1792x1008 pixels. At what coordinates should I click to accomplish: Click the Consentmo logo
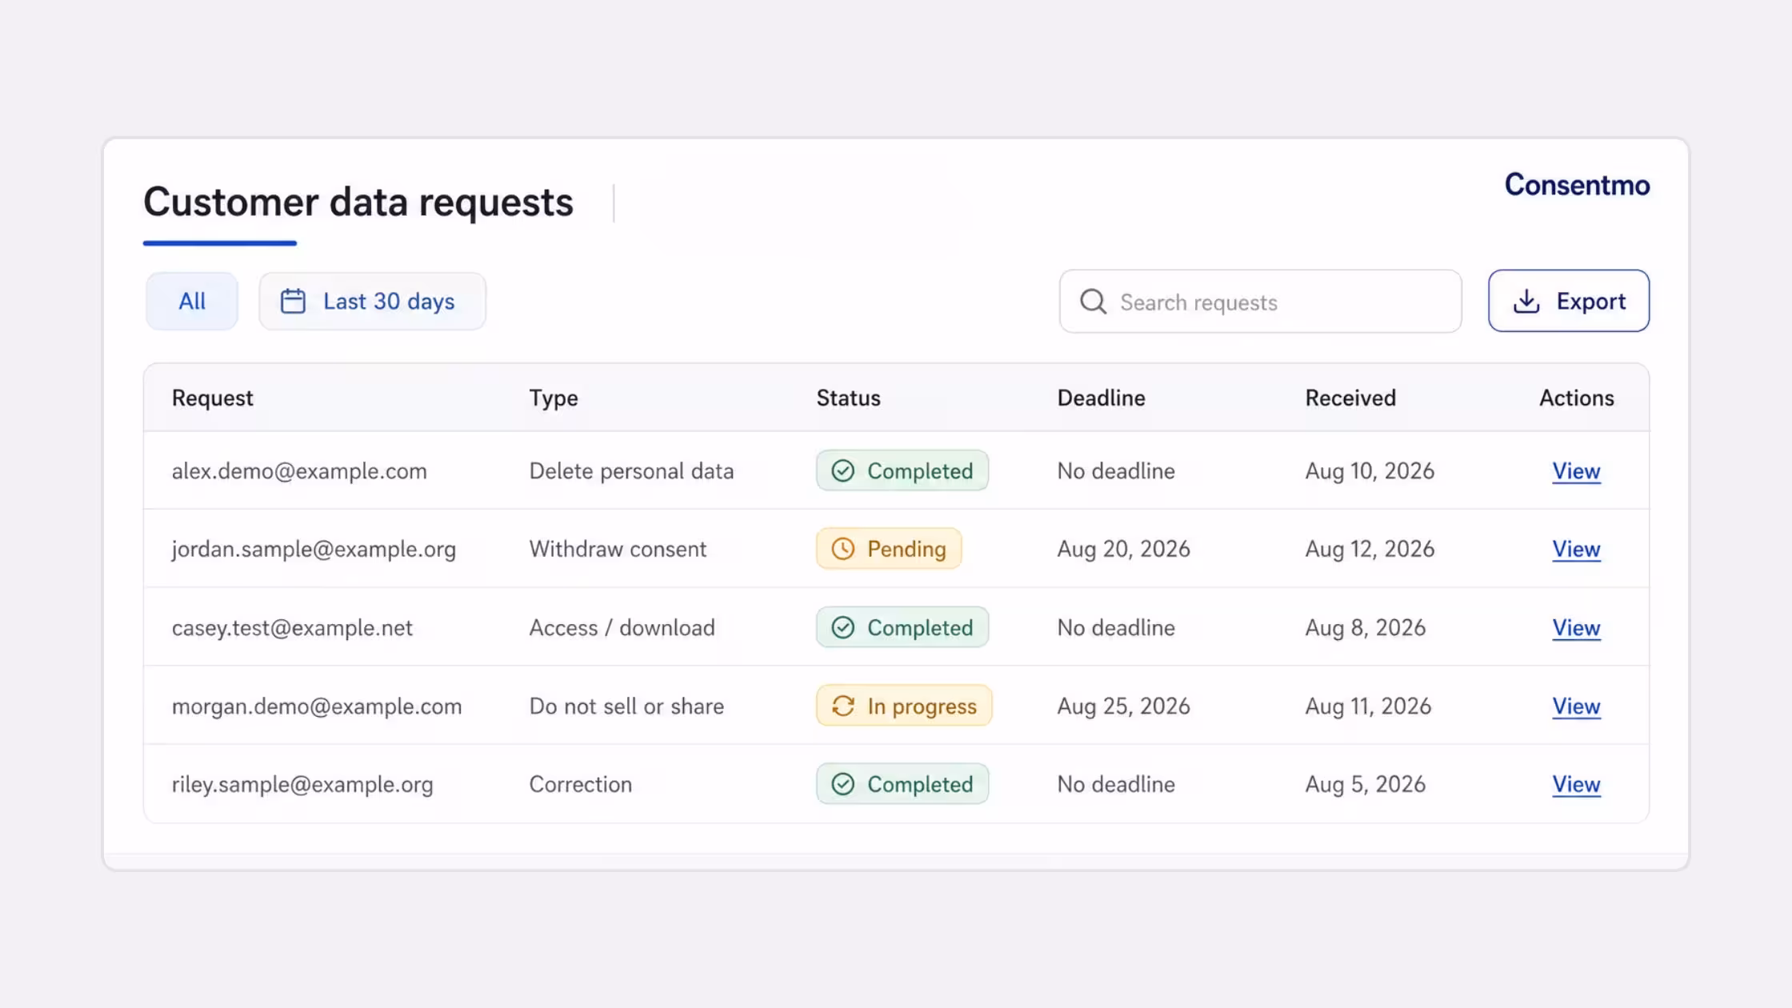[x=1577, y=186]
